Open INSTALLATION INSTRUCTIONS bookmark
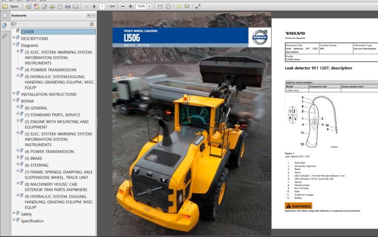The width and height of the screenshot is (378, 237). click(x=49, y=95)
